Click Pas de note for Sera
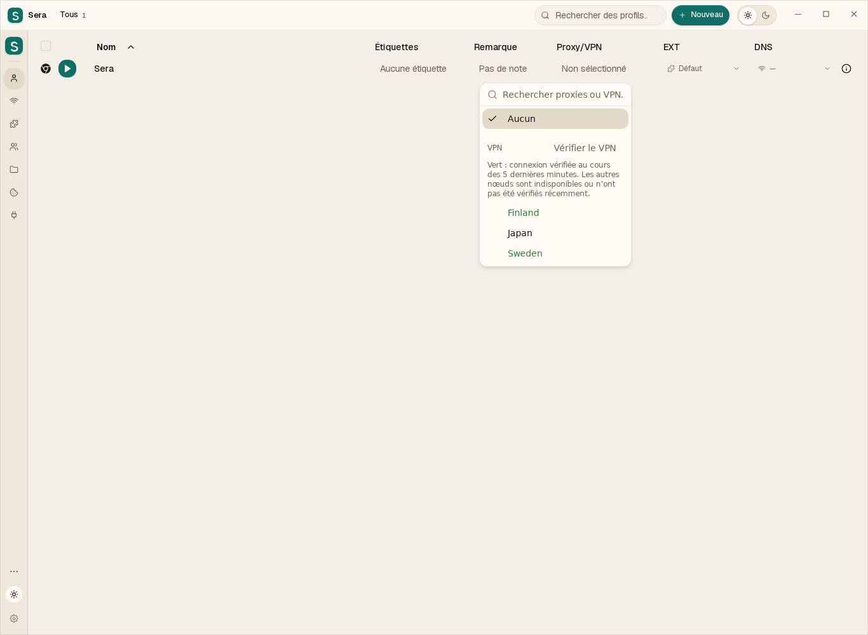The image size is (868, 635). click(x=503, y=69)
